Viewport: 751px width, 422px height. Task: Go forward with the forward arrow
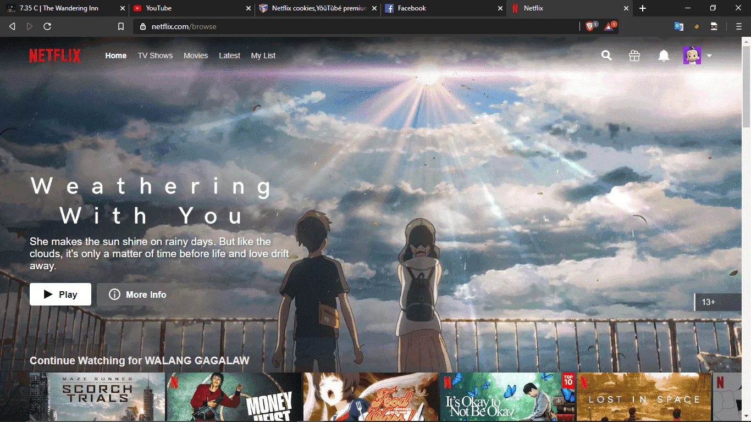tap(30, 26)
